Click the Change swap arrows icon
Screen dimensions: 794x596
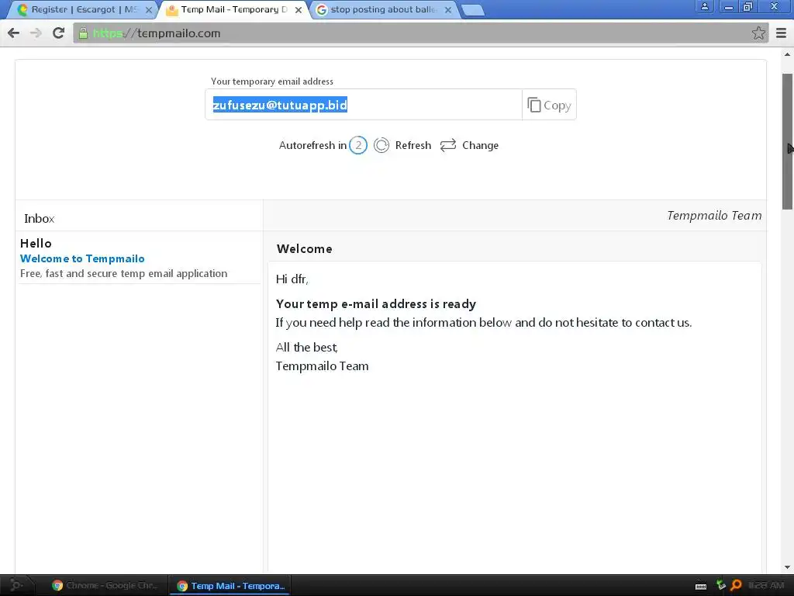(x=448, y=145)
